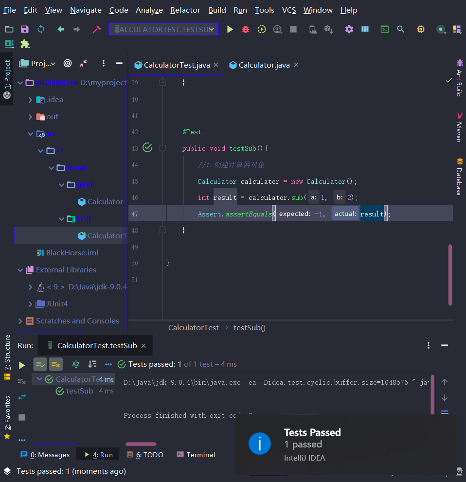Open the Terminal tool window button
The width and height of the screenshot is (466, 482).
tap(196, 455)
